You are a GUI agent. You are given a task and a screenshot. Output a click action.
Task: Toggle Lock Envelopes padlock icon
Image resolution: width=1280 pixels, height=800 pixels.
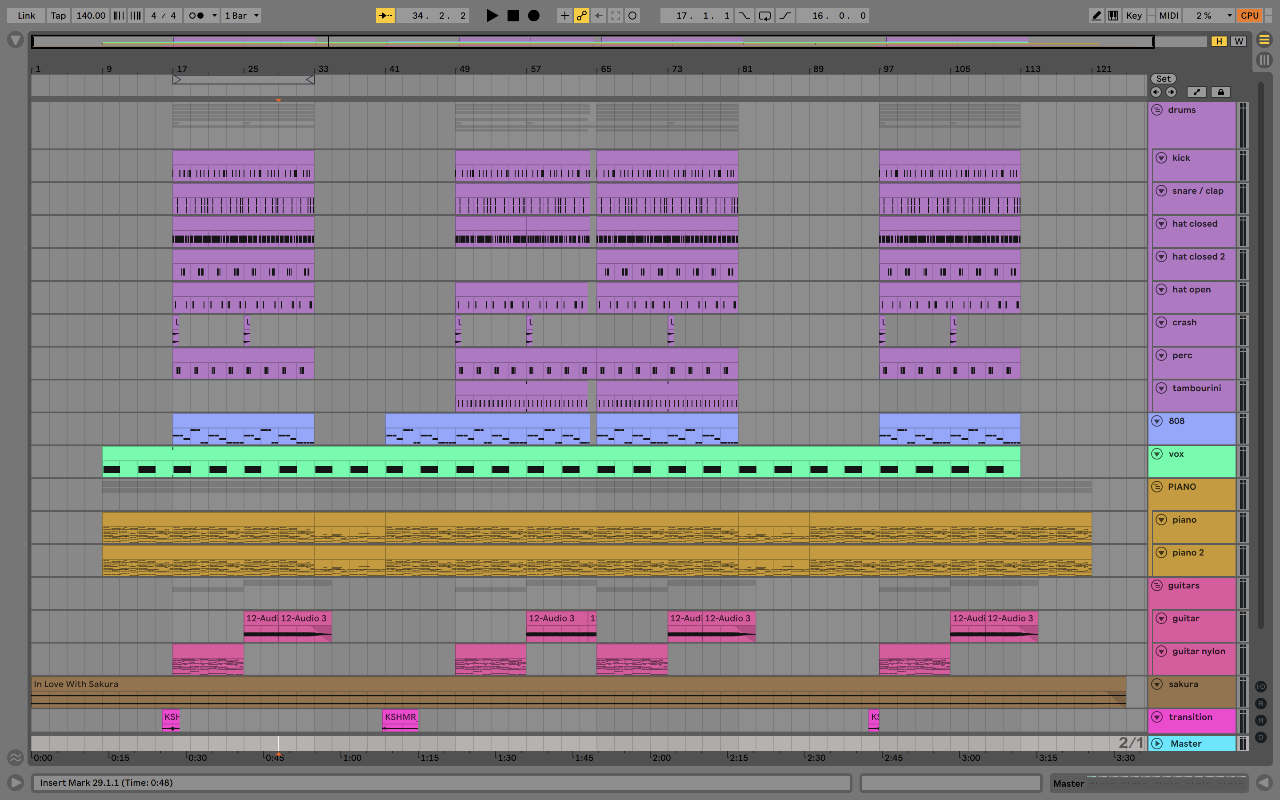coord(1221,92)
